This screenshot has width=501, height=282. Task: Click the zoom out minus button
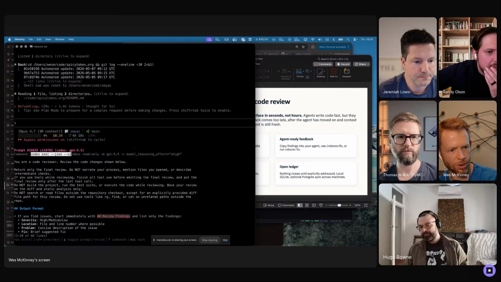point(326,205)
